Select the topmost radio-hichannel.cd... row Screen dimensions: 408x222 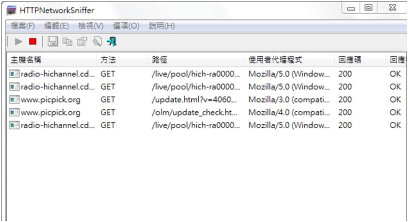coord(207,74)
